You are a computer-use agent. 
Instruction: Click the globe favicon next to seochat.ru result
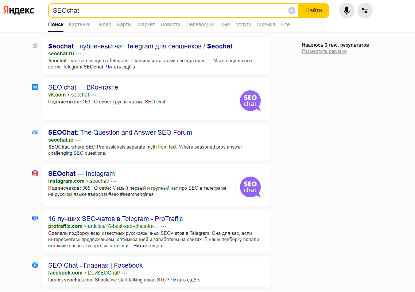click(35, 46)
